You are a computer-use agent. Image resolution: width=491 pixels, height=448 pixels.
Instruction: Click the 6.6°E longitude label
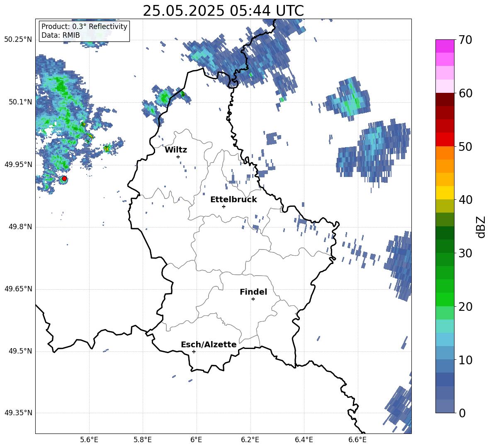click(357, 440)
